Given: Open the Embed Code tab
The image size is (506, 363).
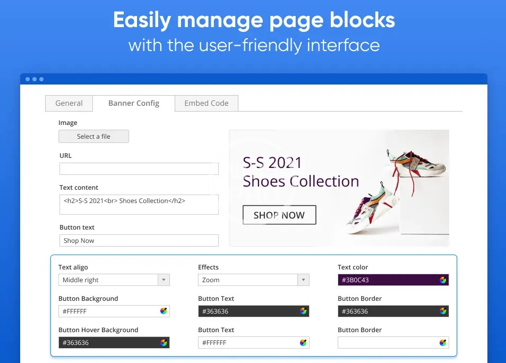Looking at the screenshot, I should [207, 103].
